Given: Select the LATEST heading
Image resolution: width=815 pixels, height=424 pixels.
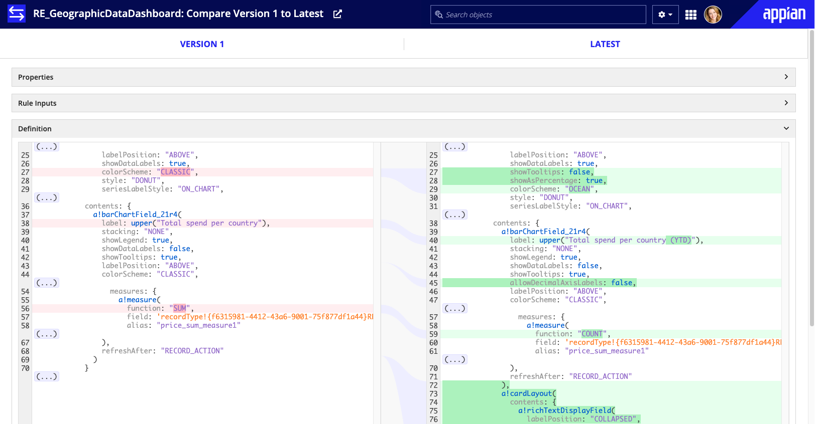Looking at the screenshot, I should click(x=605, y=44).
